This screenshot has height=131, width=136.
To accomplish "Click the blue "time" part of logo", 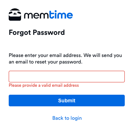I will pyautogui.click(x=61, y=15).
